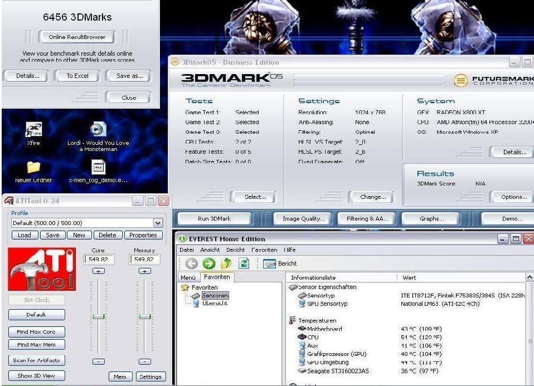Screen dimensions: 534x386
Task: Click the Memory clock slider handle
Action: 145,316
